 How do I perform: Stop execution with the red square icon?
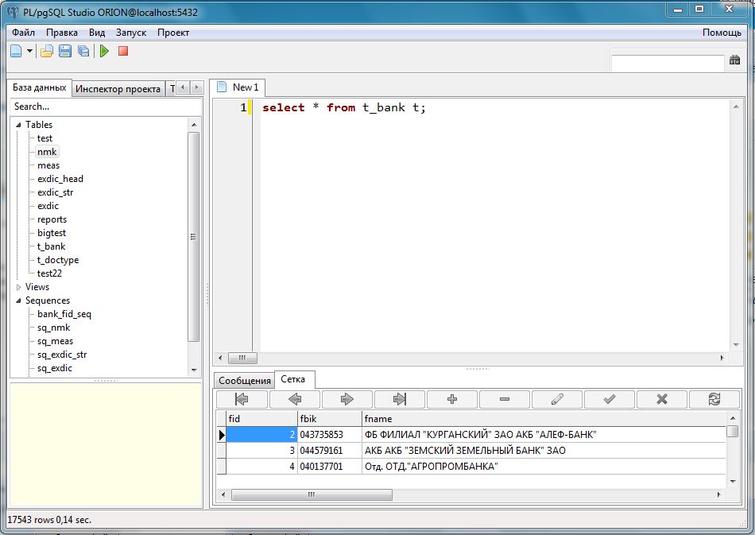pyautogui.click(x=123, y=51)
